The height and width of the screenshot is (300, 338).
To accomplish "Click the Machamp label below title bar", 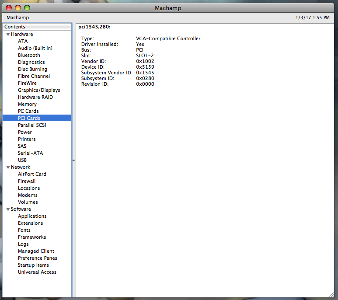I will click(17, 17).
